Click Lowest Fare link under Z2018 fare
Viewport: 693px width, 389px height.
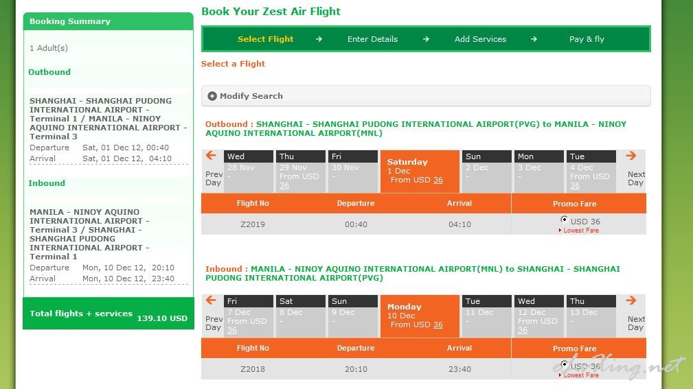[581, 375]
